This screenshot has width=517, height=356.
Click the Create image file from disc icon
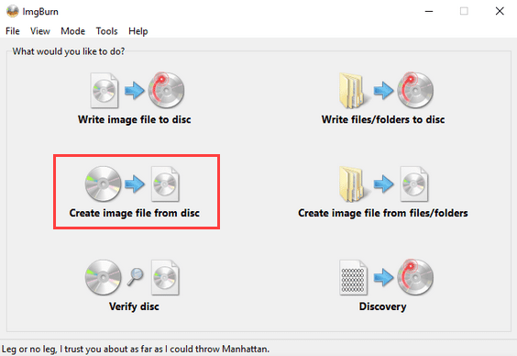(x=132, y=184)
